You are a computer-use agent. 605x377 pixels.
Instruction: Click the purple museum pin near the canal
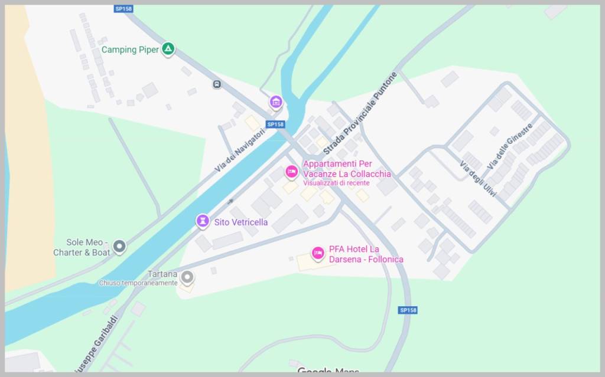tap(275, 103)
